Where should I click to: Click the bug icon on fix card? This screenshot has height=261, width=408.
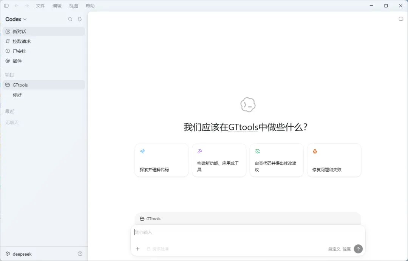[315, 151]
